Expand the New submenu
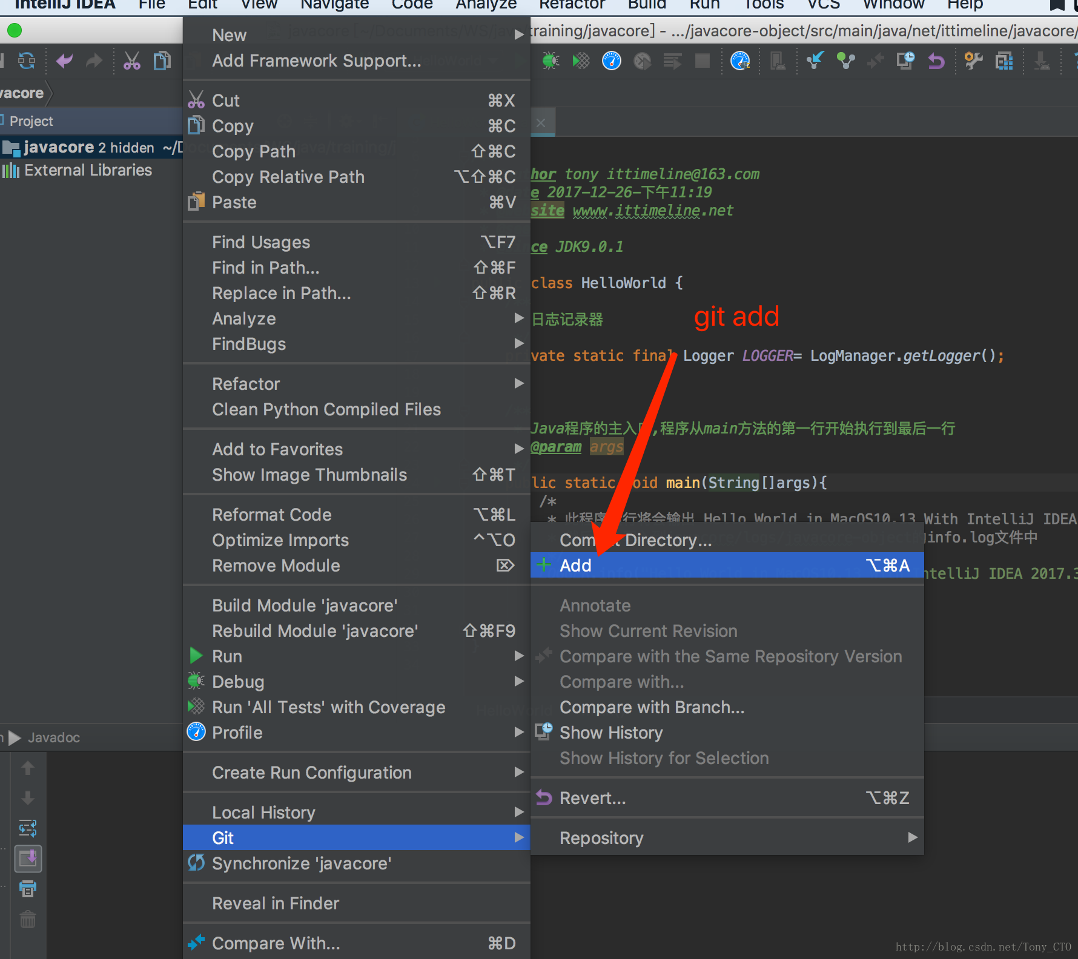Image resolution: width=1078 pixels, height=959 pixels. (x=356, y=35)
